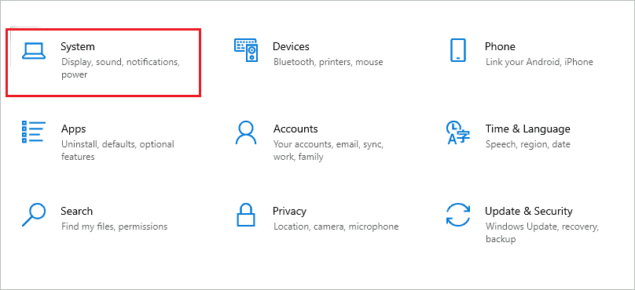Open the Update & Security title
This screenshot has width=635, height=290.
[528, 212]
